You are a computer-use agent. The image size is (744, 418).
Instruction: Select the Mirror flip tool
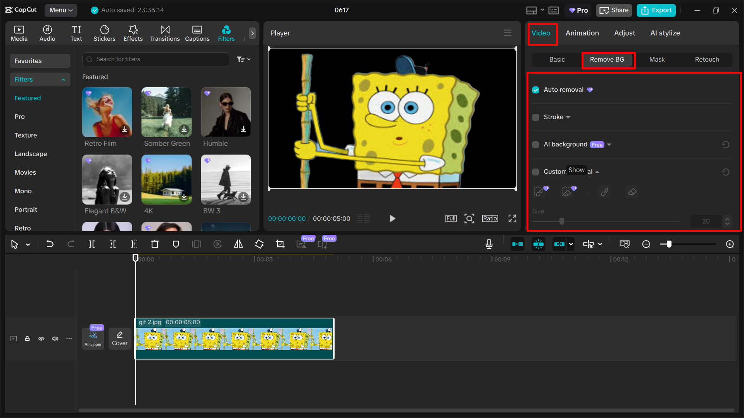click(x=238, y=244)
